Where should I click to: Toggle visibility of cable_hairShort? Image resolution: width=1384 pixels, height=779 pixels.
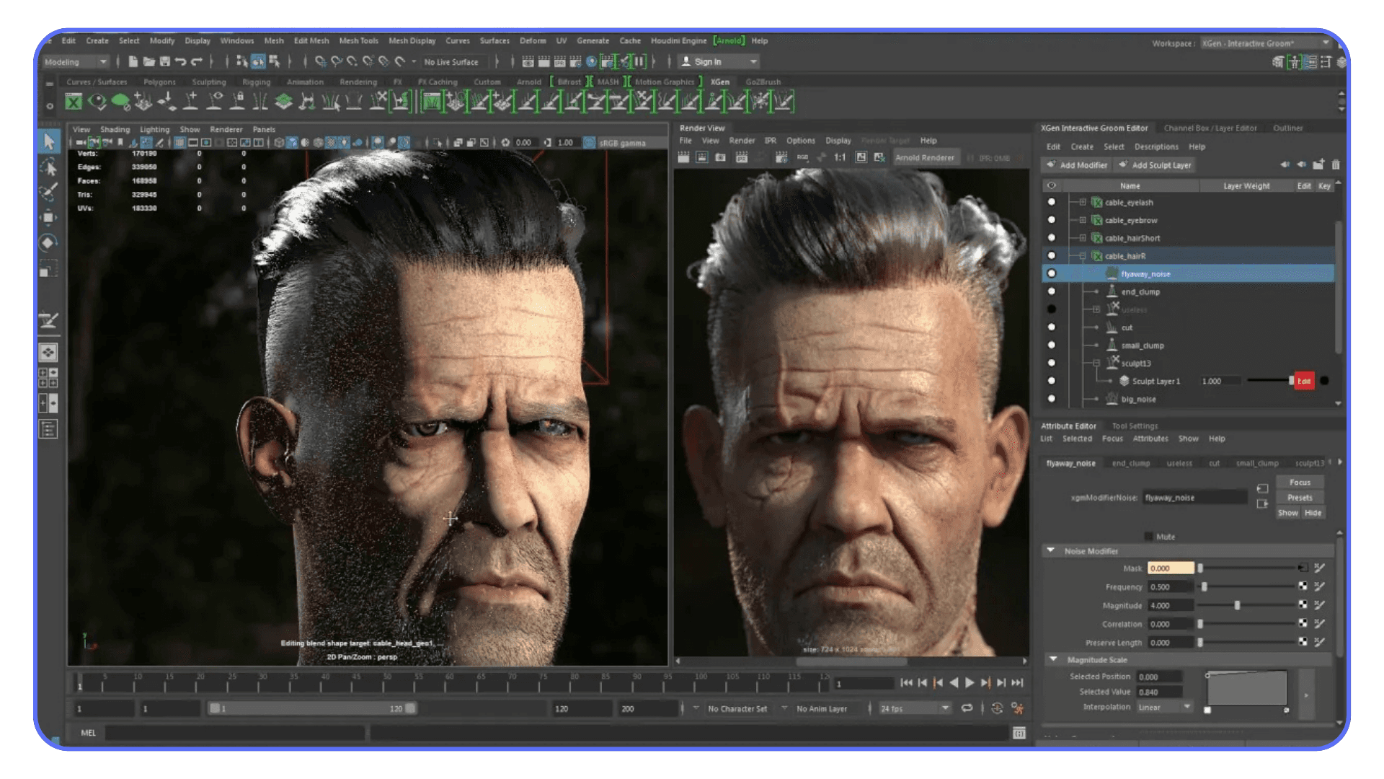pyautogui.click(x=1052, y=238)
